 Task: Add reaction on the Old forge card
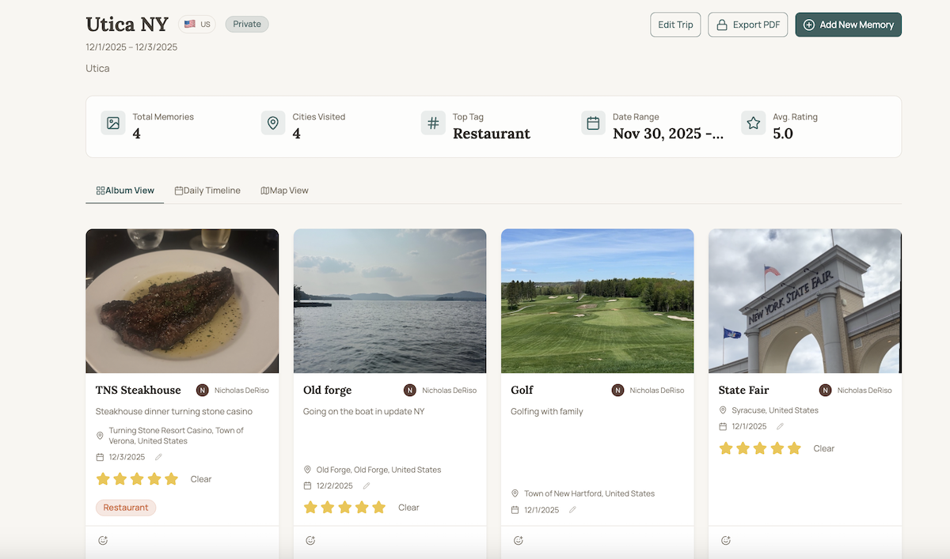pyautogui.click(x=310, y=541)
